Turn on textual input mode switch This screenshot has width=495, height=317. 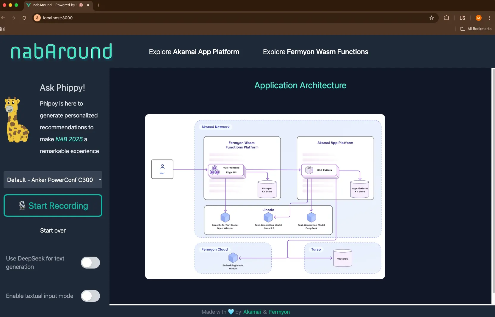[90, 296]
